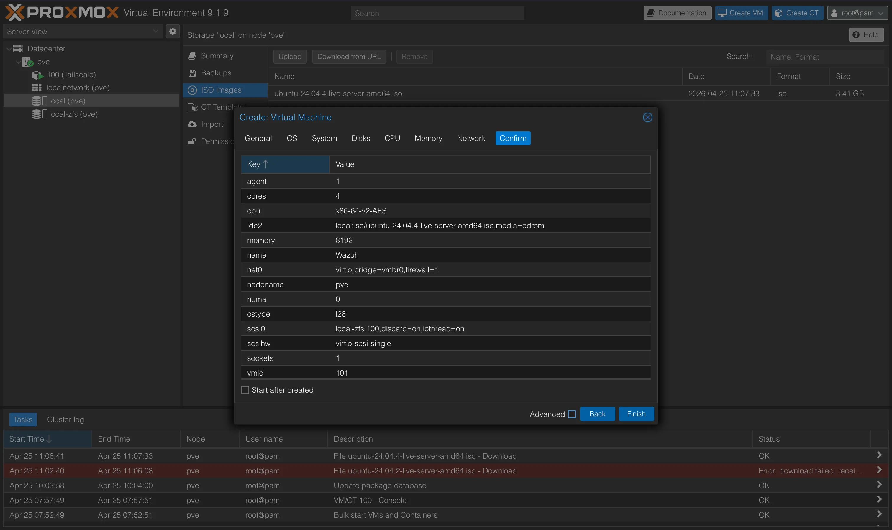Switch to the Disks tab

click(360, 138)
